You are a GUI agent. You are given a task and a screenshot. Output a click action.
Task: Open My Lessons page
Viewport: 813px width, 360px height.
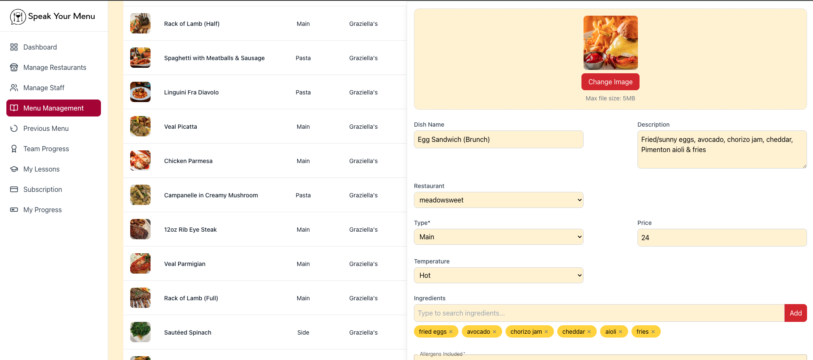coord(53,169)
